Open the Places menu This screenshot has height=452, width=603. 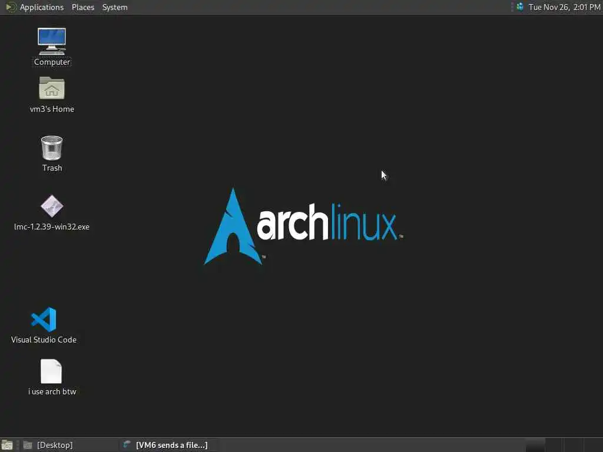pyautogui.click(x=82, y=7)
